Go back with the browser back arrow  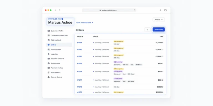click(56, 10)
